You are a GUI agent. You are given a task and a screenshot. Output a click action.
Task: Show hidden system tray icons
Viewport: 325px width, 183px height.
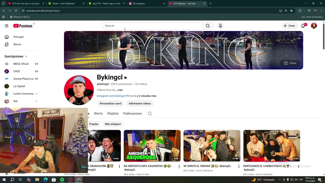point(280,180)
